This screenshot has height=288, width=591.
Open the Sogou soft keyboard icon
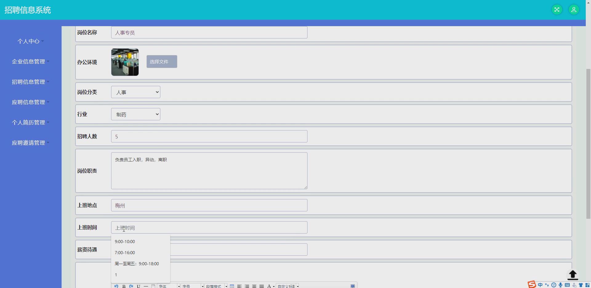click(567, 285)
